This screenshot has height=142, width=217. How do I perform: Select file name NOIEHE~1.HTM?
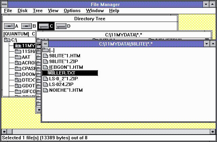(66, 90)
